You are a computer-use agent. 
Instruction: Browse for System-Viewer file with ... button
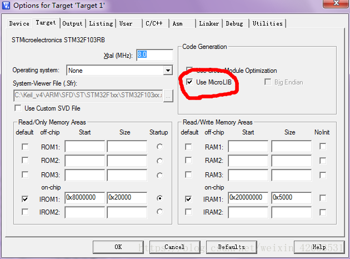(168, 96)
